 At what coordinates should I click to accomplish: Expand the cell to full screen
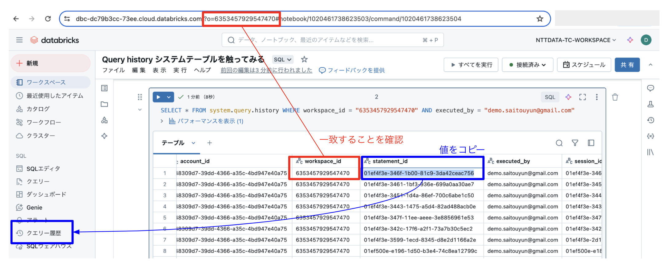click(x=583, y=97)
